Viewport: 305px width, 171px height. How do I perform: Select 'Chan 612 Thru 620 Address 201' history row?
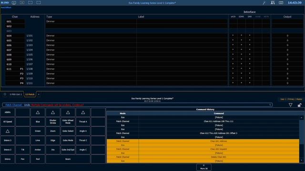[203, 133]
